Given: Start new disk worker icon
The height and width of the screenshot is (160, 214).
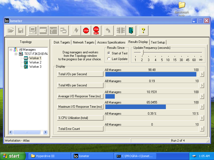Looking at the screenshot, I should click(43, 30).
